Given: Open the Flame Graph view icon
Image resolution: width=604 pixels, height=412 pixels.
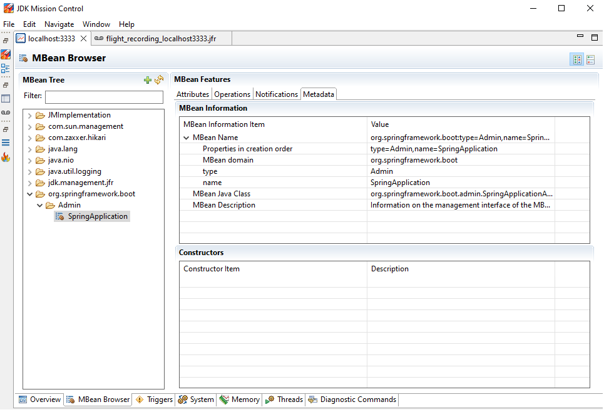Looking at the screenshot, I should click(6, 157).
